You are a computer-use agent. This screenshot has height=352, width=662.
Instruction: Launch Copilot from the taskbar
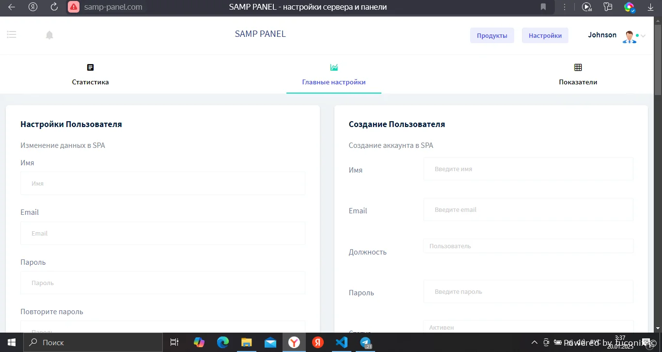199,342
